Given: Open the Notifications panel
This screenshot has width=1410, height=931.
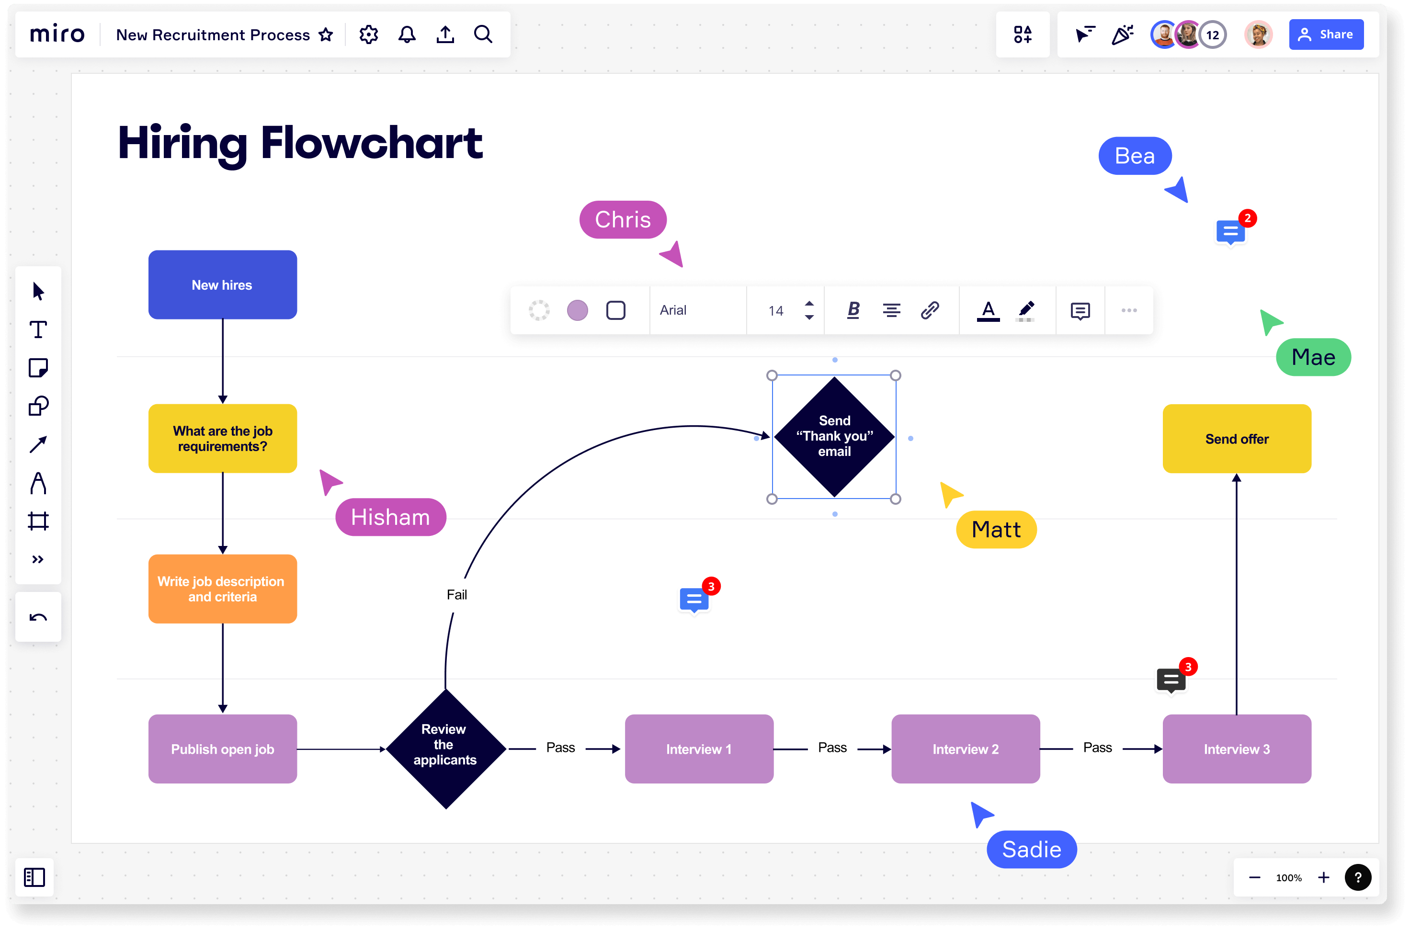Looking at the screenshot, I should (x=406, y=34).
